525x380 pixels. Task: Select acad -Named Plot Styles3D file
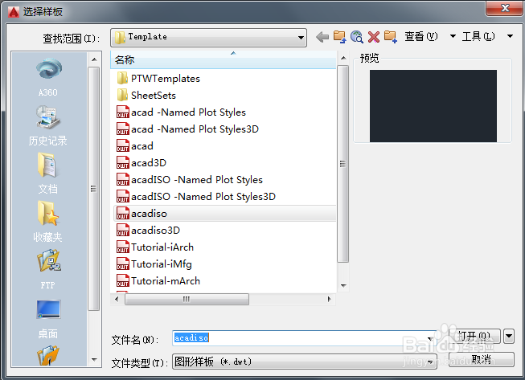tap(187, 129)
